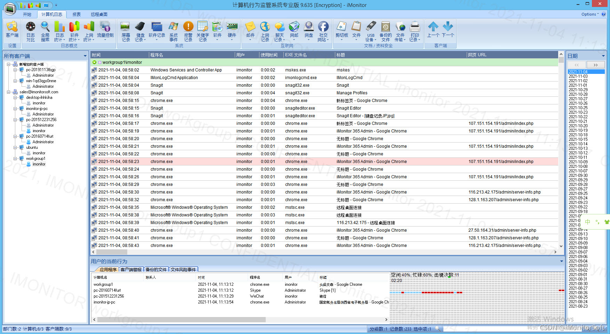This screenshot has width=610, height=334.
Task: Switch to the 报表 ribbon tab
Action: click(x=77, y=14)
